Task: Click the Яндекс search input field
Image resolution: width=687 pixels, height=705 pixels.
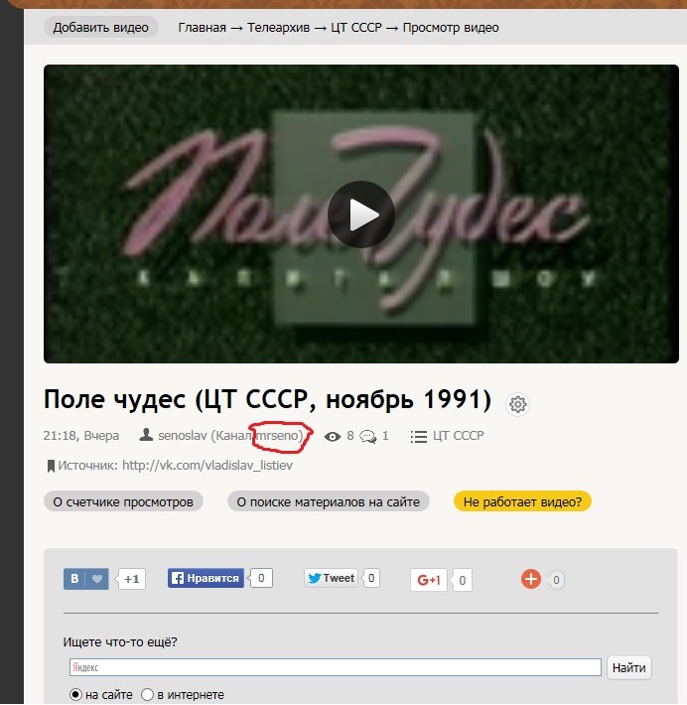Action: coord(335,667)
